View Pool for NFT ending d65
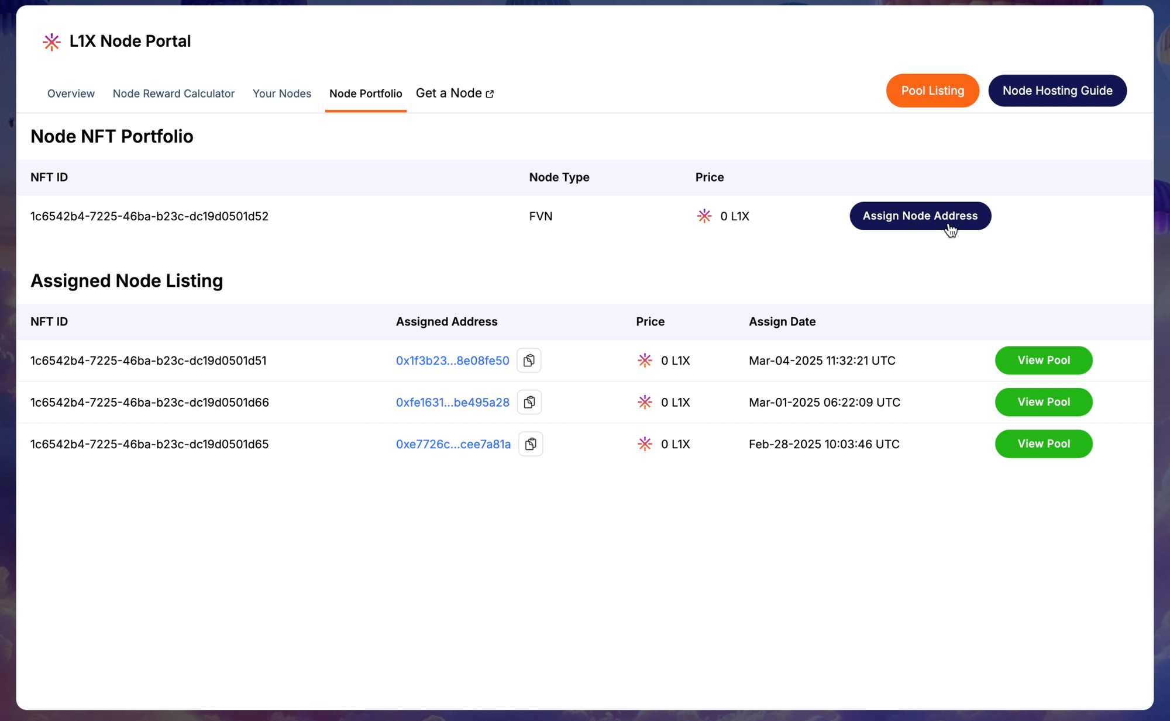The height and width of the screenshot is (721, 1170). tap(1043, 443)
